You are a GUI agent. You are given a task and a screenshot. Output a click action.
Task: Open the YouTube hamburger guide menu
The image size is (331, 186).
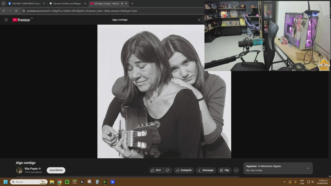point(6,20)
